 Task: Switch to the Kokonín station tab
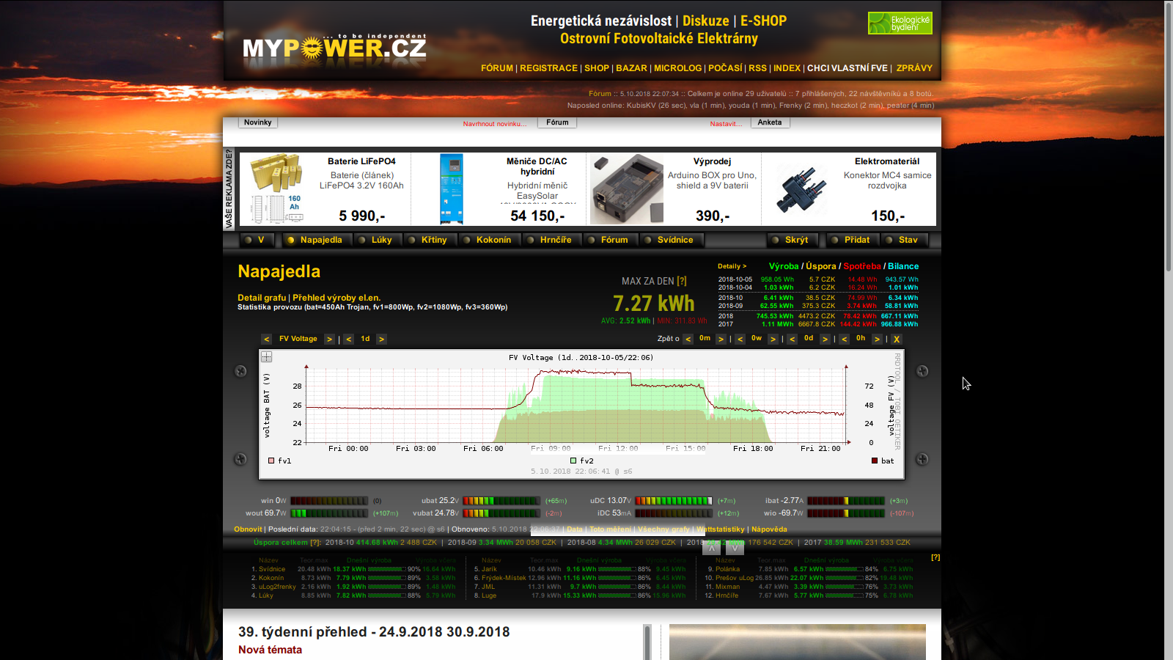[x=488, y=240]
